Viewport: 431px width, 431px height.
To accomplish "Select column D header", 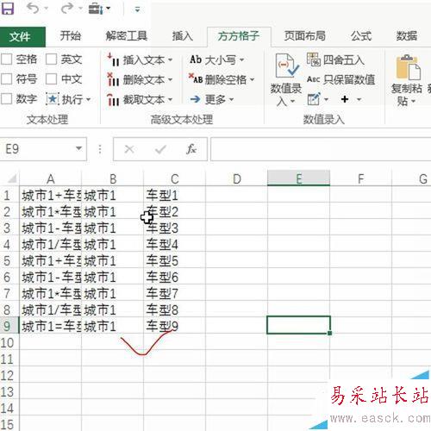I will tap(236, 178).
